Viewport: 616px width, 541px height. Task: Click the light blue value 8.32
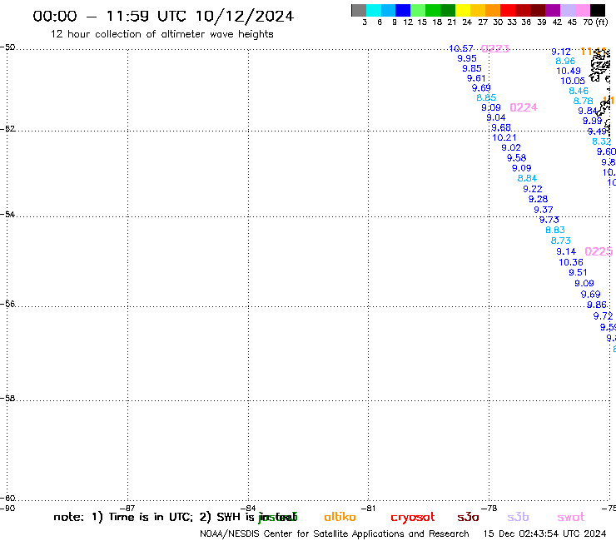pos(602,141)
